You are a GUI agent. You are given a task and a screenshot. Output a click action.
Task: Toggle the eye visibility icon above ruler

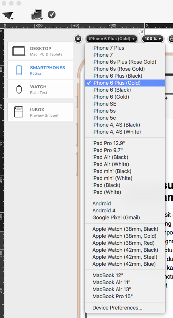[x=142, y=31]
